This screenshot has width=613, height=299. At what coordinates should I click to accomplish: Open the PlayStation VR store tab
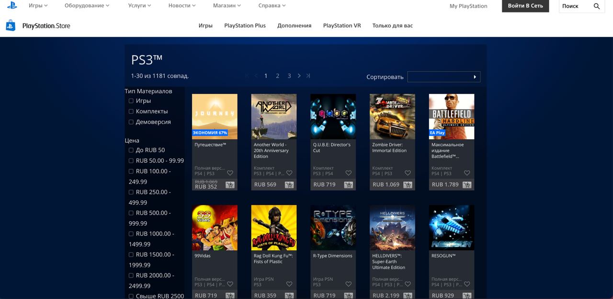[342, 26]
